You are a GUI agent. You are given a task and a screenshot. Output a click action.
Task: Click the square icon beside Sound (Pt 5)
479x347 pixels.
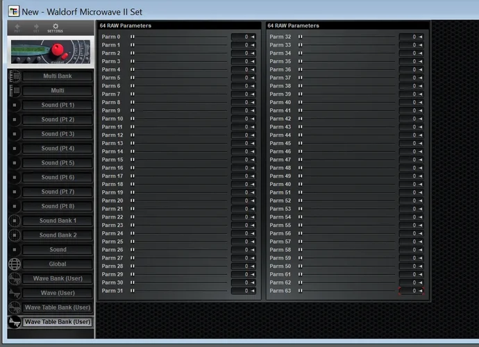15,163
